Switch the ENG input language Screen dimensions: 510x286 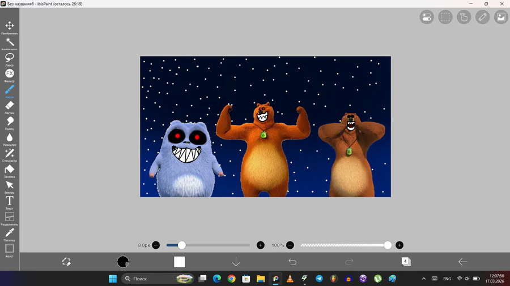click(x=447, y=279)
